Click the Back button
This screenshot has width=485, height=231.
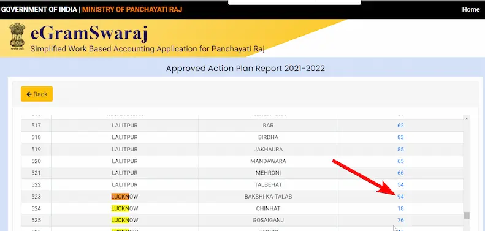click(37, 94)
